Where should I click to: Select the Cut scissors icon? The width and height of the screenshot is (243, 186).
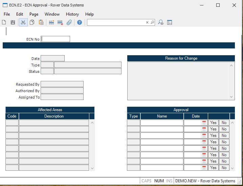(x=23, y=22)
